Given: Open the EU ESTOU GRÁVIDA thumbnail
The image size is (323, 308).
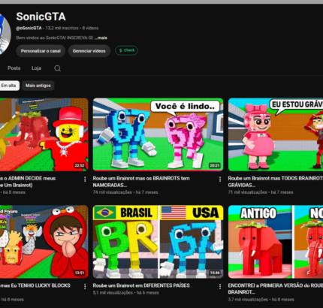Looking at the screenshot, I should (x=276, y=134).
